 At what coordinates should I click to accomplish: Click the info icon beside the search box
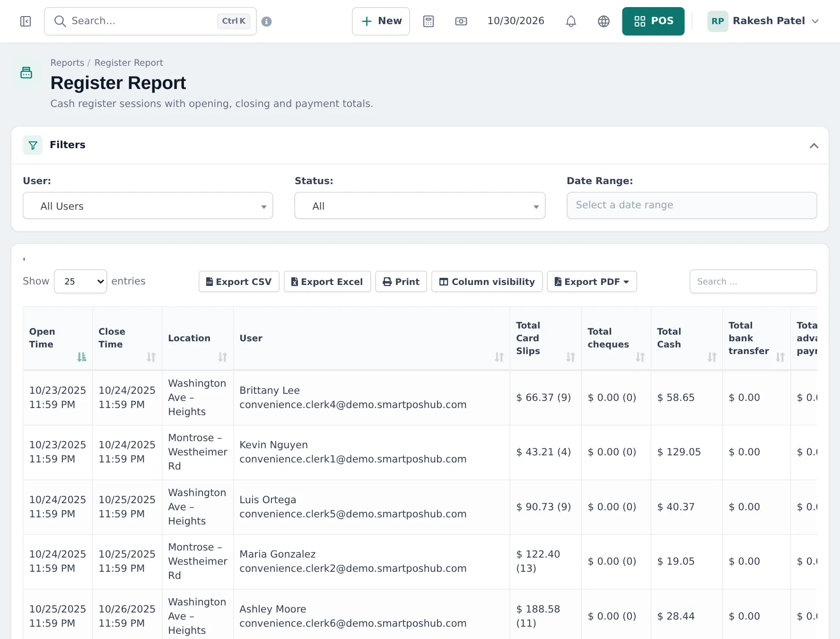pos(266,21)
